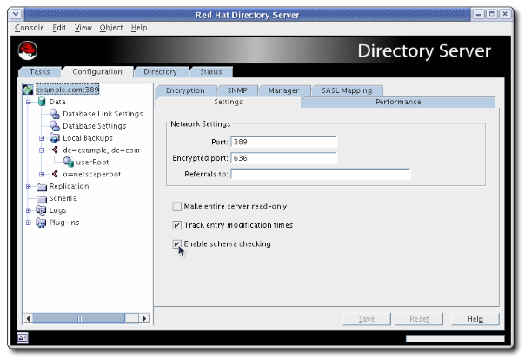
Task: Click the right arrow of tree scrollbar
Action: click(144, 318)
